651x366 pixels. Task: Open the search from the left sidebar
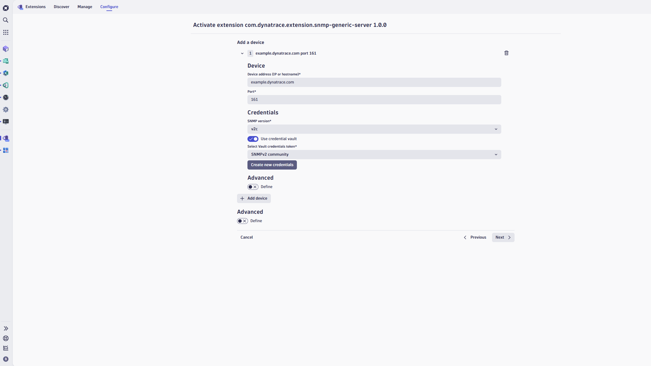click(x=6, y=20)
